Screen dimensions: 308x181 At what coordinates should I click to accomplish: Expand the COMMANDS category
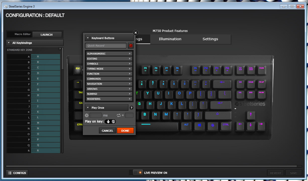coord(109,79)
